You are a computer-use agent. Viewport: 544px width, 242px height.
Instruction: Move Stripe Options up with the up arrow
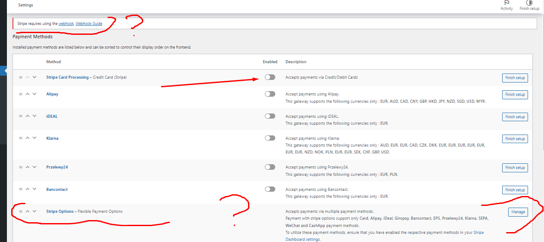[28, 211]
